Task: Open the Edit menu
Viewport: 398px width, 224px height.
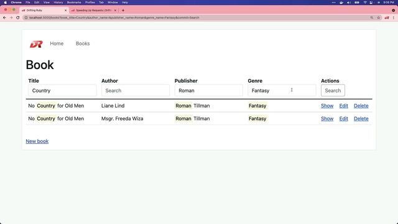Action: [x=37, y=2]
